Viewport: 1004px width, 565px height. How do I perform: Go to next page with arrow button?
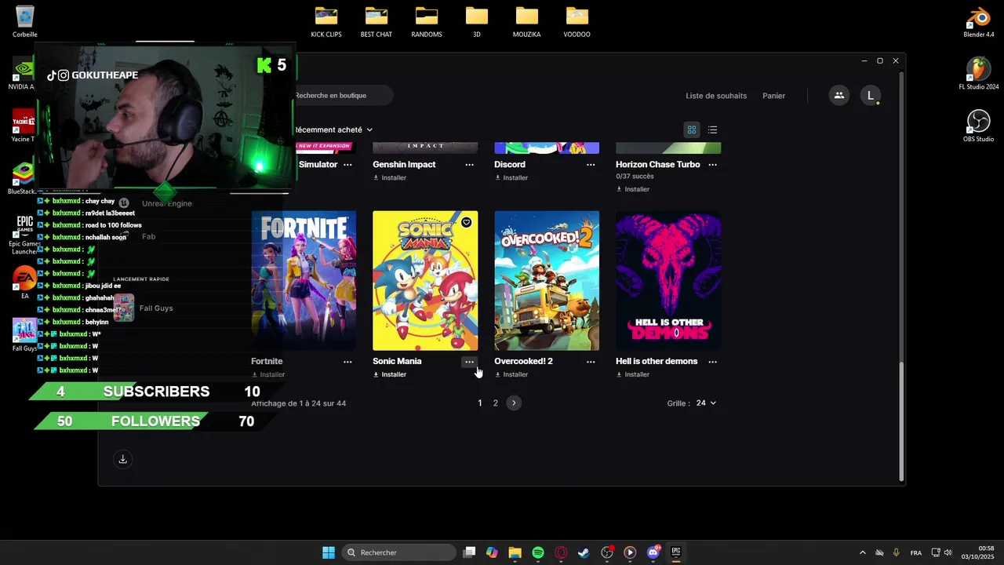[514, 403]
